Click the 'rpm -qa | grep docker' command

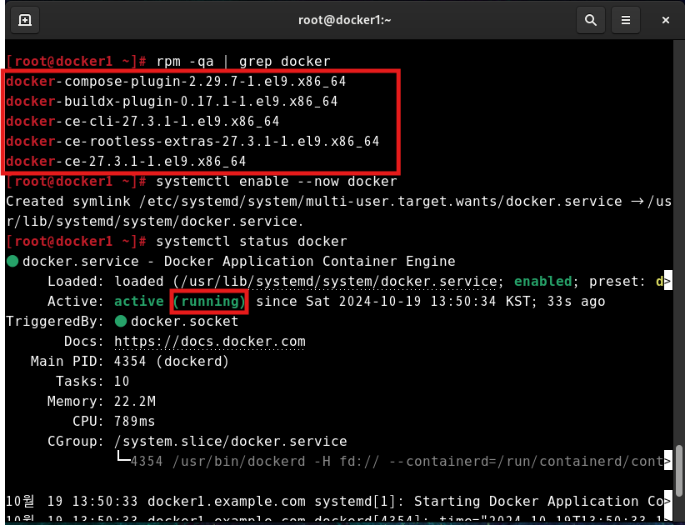click(x=243, y=61)
